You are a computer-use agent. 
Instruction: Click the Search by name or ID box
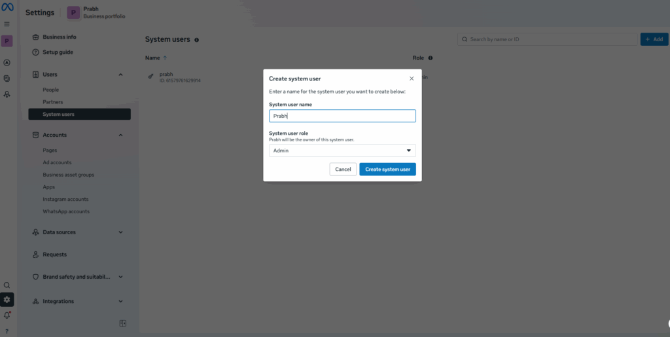click(548, 39)
